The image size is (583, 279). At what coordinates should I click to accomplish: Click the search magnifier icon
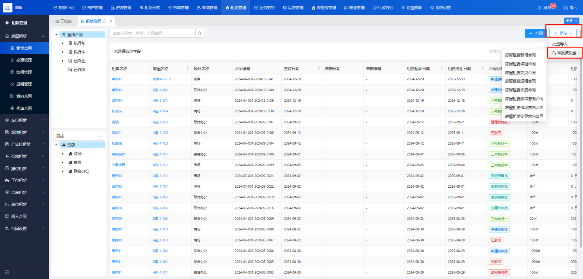200,33
